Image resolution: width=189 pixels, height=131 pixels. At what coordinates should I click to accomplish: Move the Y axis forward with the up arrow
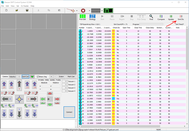coord(19,85)
